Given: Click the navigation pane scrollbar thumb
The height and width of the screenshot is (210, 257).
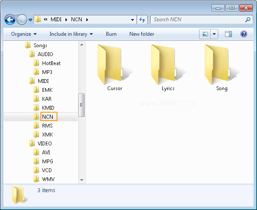Looking at the screenshot, I should point(82,102).
